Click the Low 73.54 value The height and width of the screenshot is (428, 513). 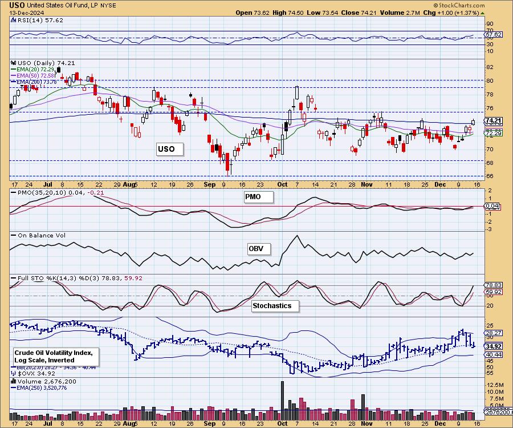coord(323,13)
